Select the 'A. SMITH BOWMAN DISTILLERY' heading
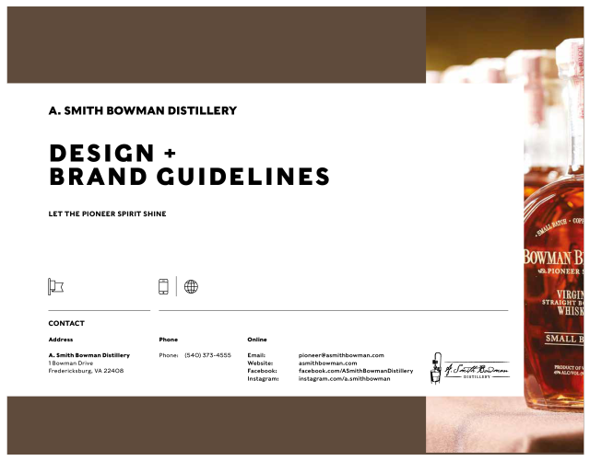Viewport: 590px width, 461px height. pos(143,110)
